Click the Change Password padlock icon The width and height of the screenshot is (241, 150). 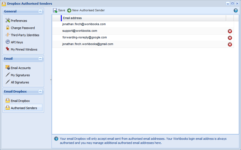[8, 27]
